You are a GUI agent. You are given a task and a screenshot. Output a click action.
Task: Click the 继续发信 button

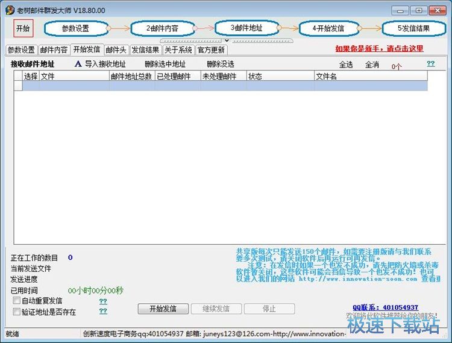216,309
